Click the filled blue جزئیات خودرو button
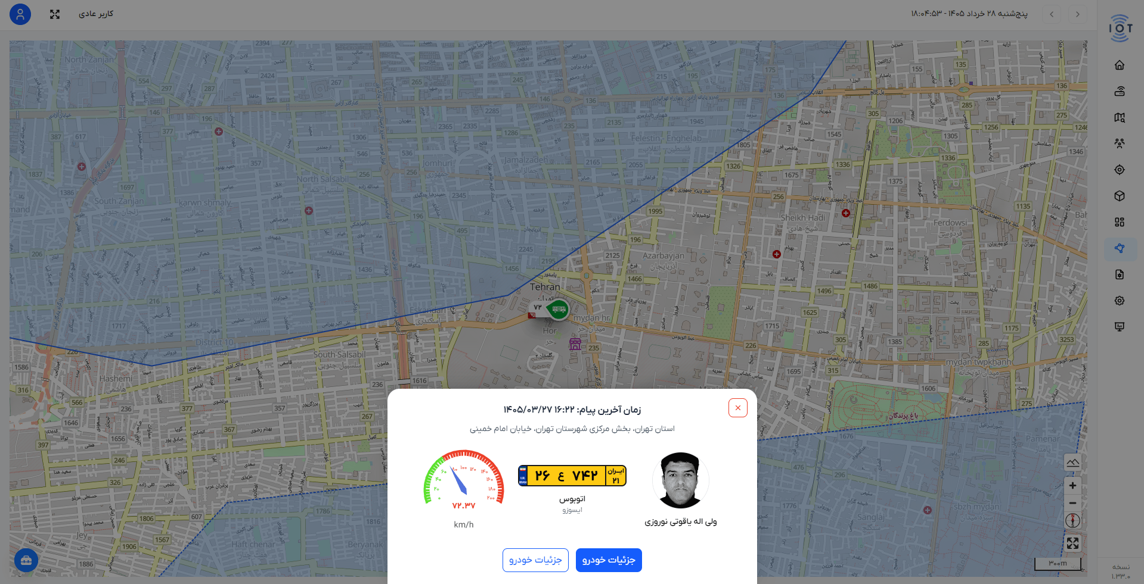Viewport: 1144px width, 584px height. pos(609,560)
